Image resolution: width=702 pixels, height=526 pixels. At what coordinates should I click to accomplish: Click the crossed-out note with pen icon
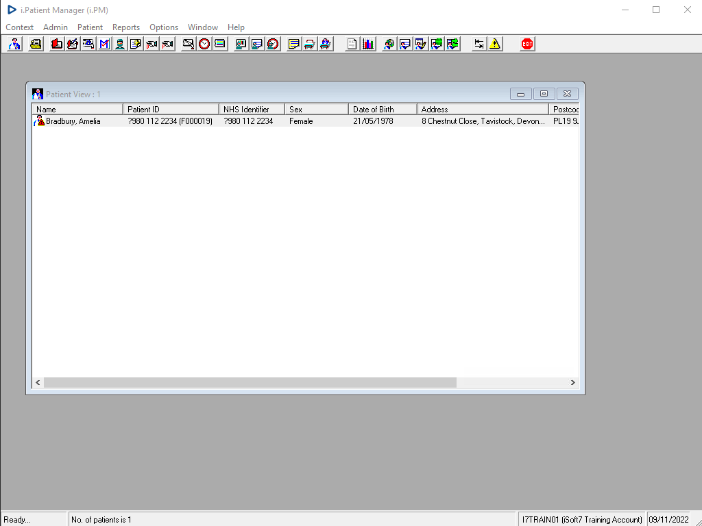point(189,44)
